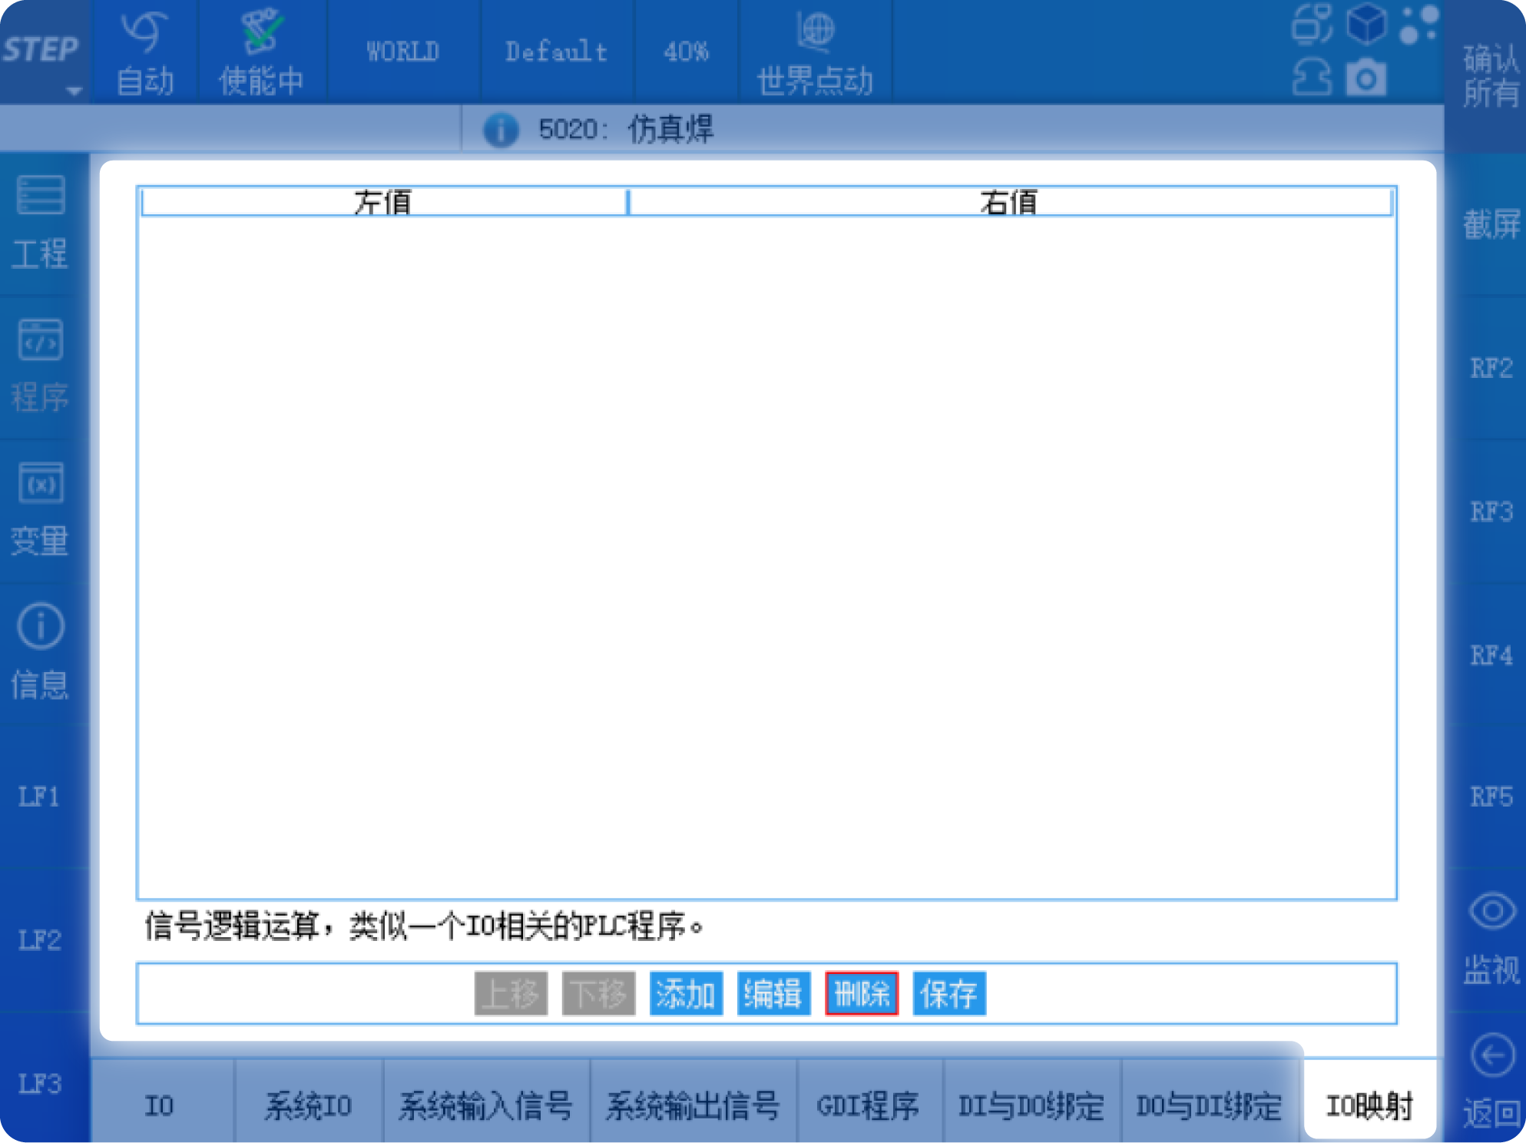Click the camera snapshot icon
This screenshot has height=1143, width=1526.
1366,78
